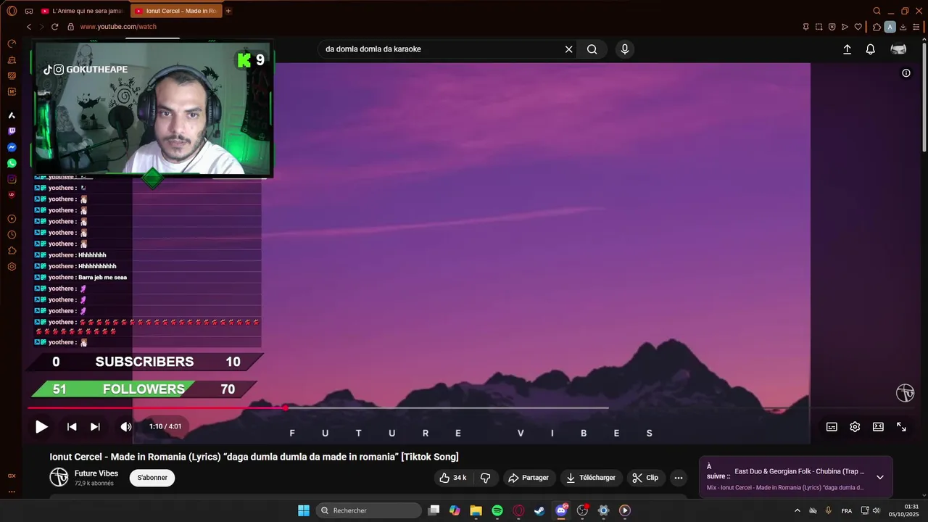Screen dimensions: 928x522
Task: Click the heart bookmark icon in address bar
Action: (x=858, y=27)
